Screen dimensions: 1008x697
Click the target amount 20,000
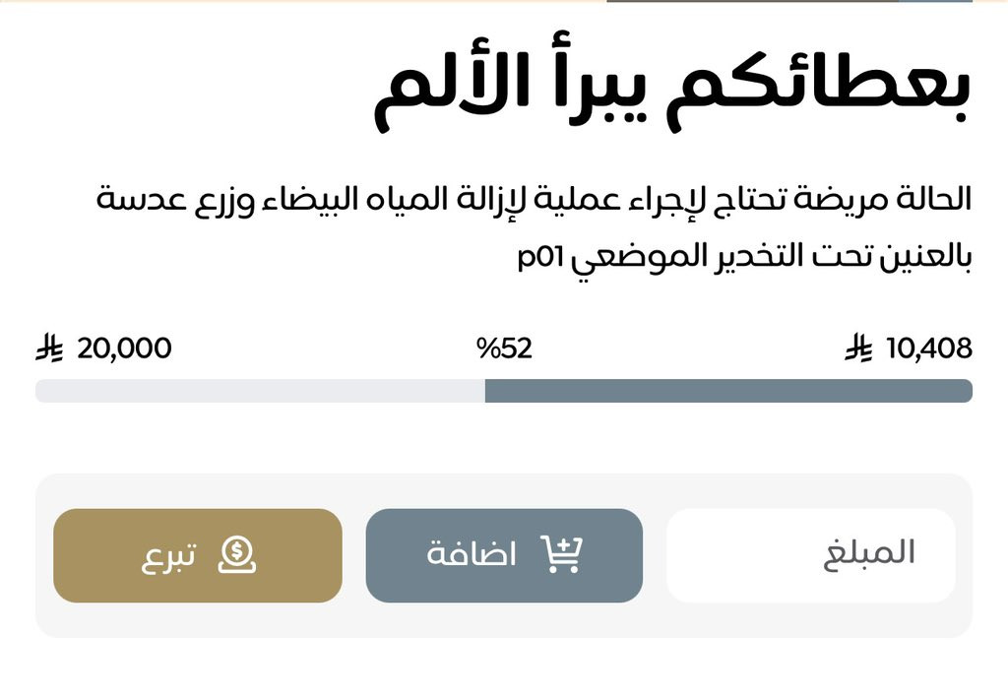pos(124,348)
